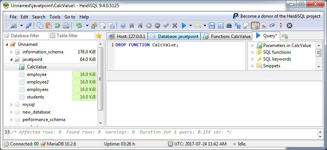The width and height of the screenshot is (327, 150).
Task: Jump to last row icon
Action: click(140, 26)
